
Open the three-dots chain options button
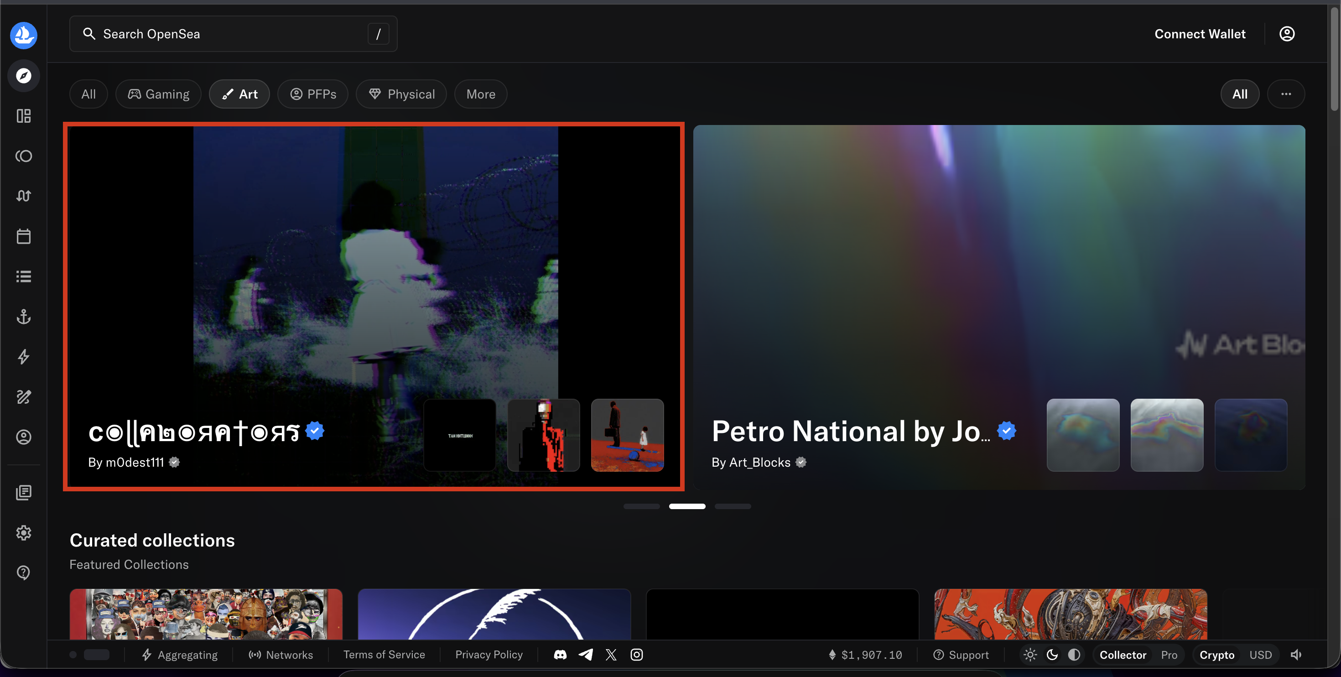[1286, 94]
